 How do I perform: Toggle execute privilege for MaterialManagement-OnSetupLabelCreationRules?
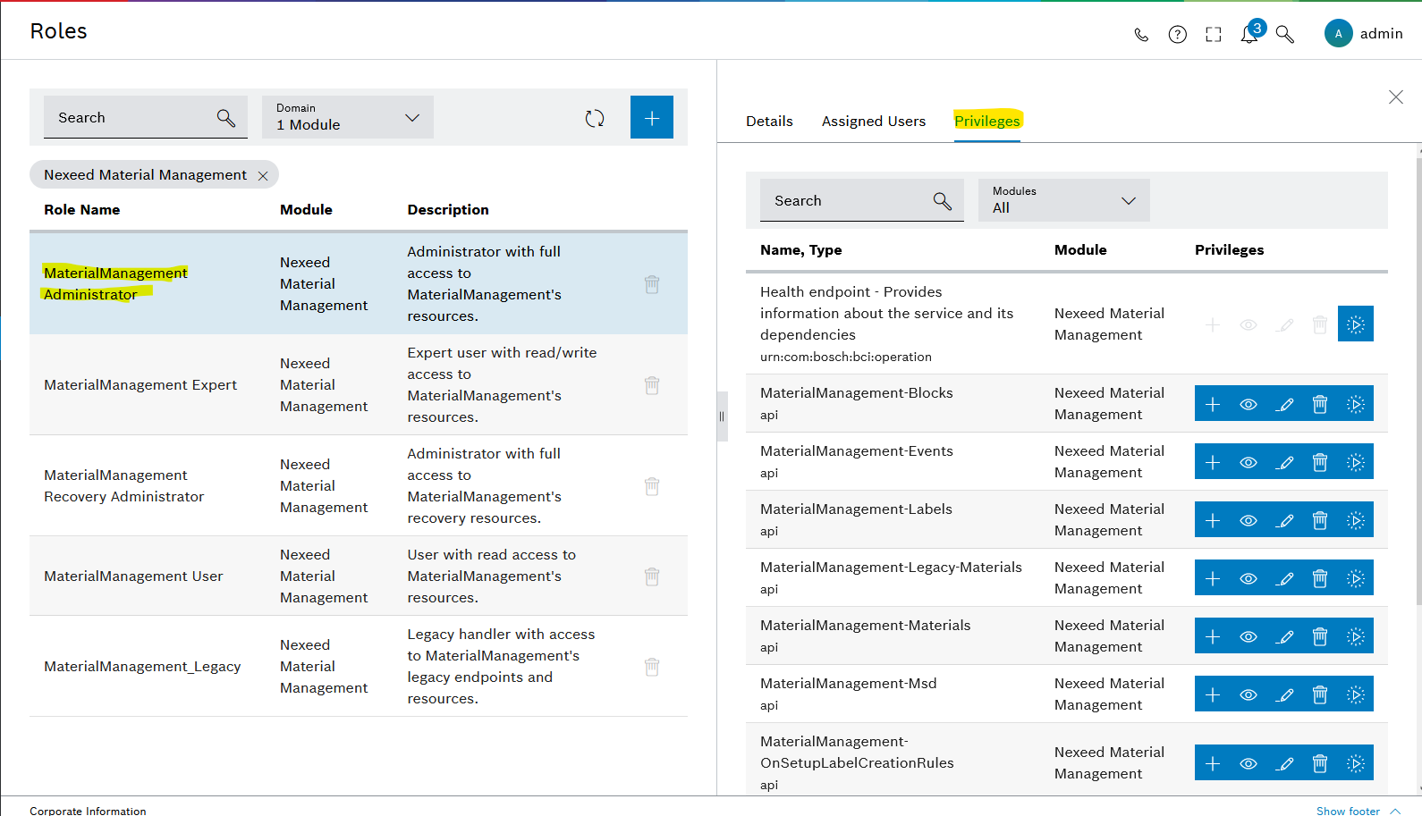[x=1356, y=763]
